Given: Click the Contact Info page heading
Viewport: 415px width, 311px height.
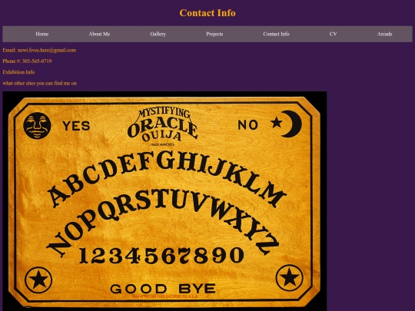Looking at the screenshot, I should click(207, 13).
